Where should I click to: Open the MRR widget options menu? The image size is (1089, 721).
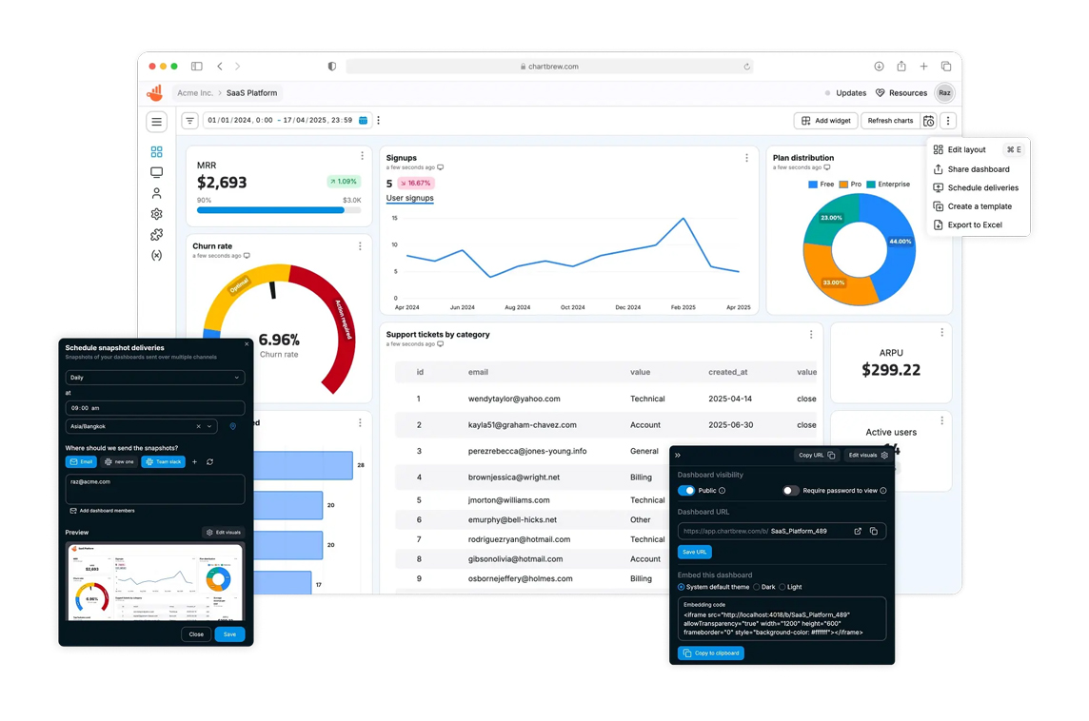click(362, 156)
